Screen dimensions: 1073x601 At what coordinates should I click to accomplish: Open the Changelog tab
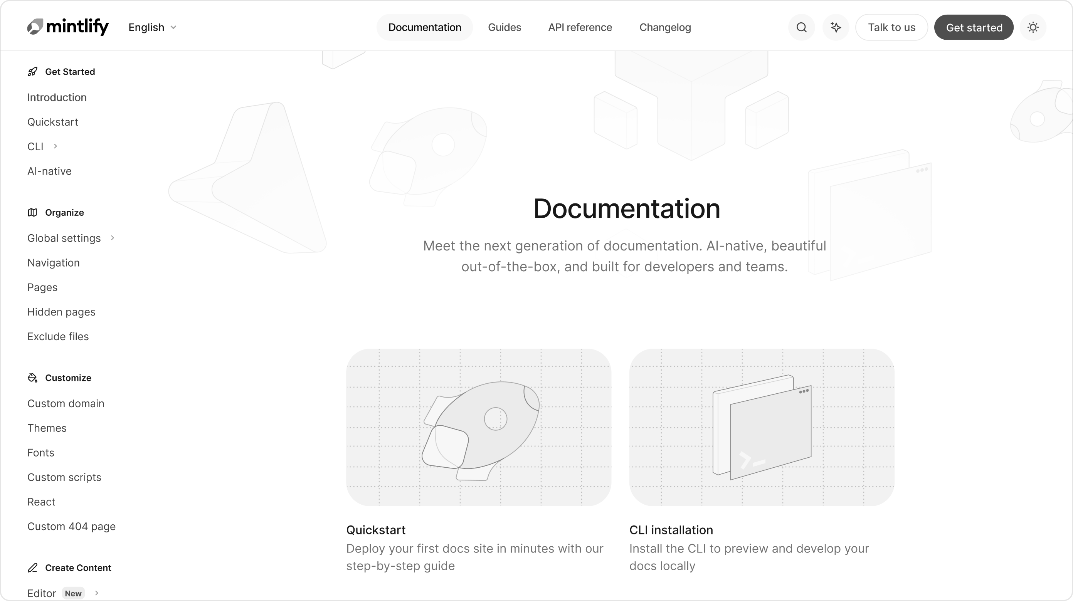coord(665,27)
